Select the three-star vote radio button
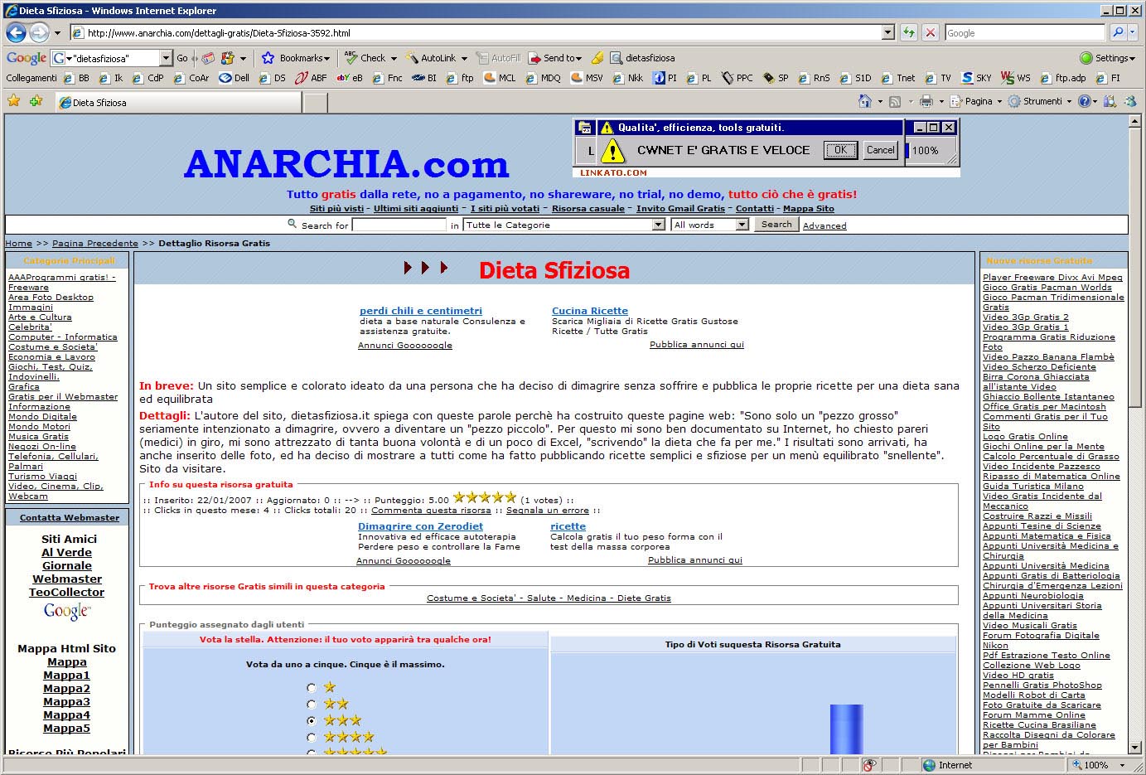 [x=311, y=720]
